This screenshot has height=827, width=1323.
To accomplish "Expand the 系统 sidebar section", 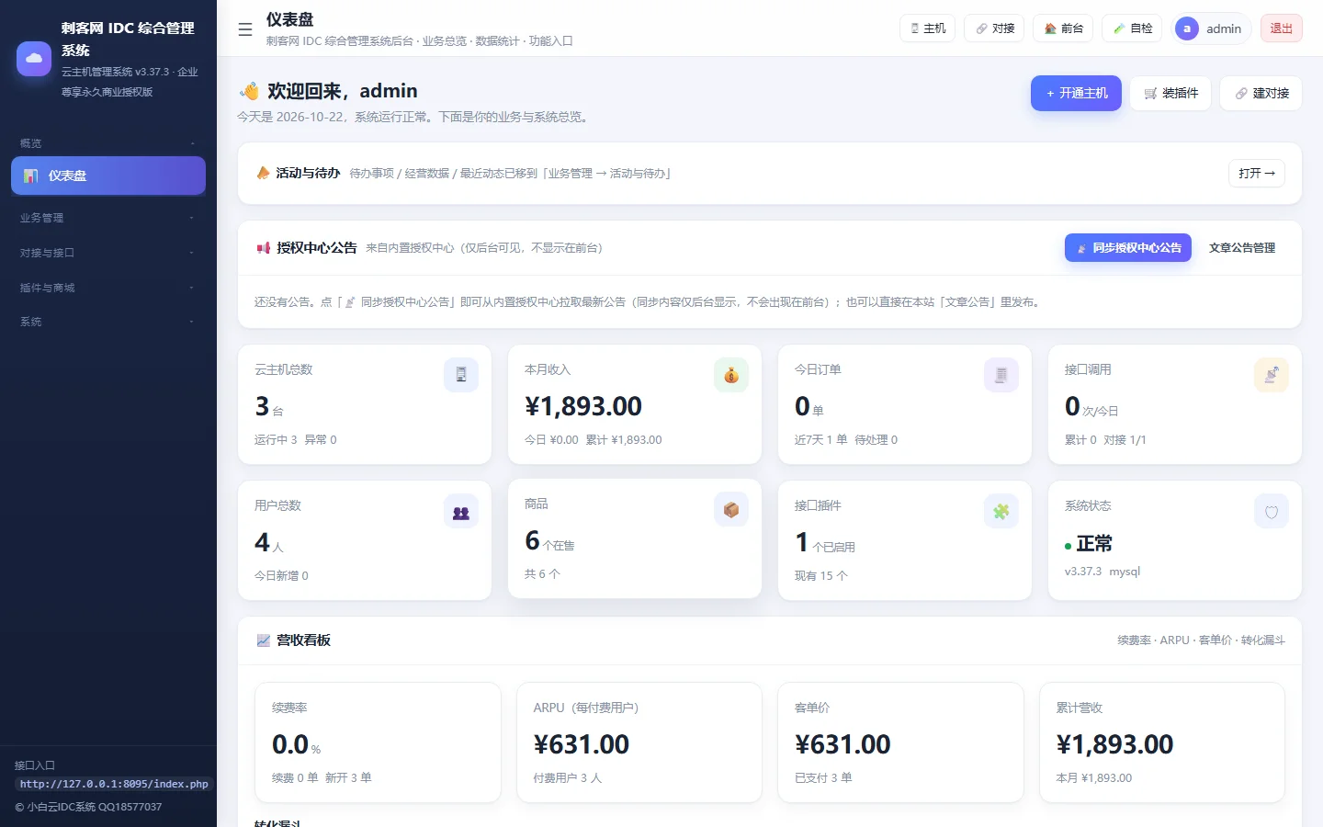I will click(x=108, y=322).
